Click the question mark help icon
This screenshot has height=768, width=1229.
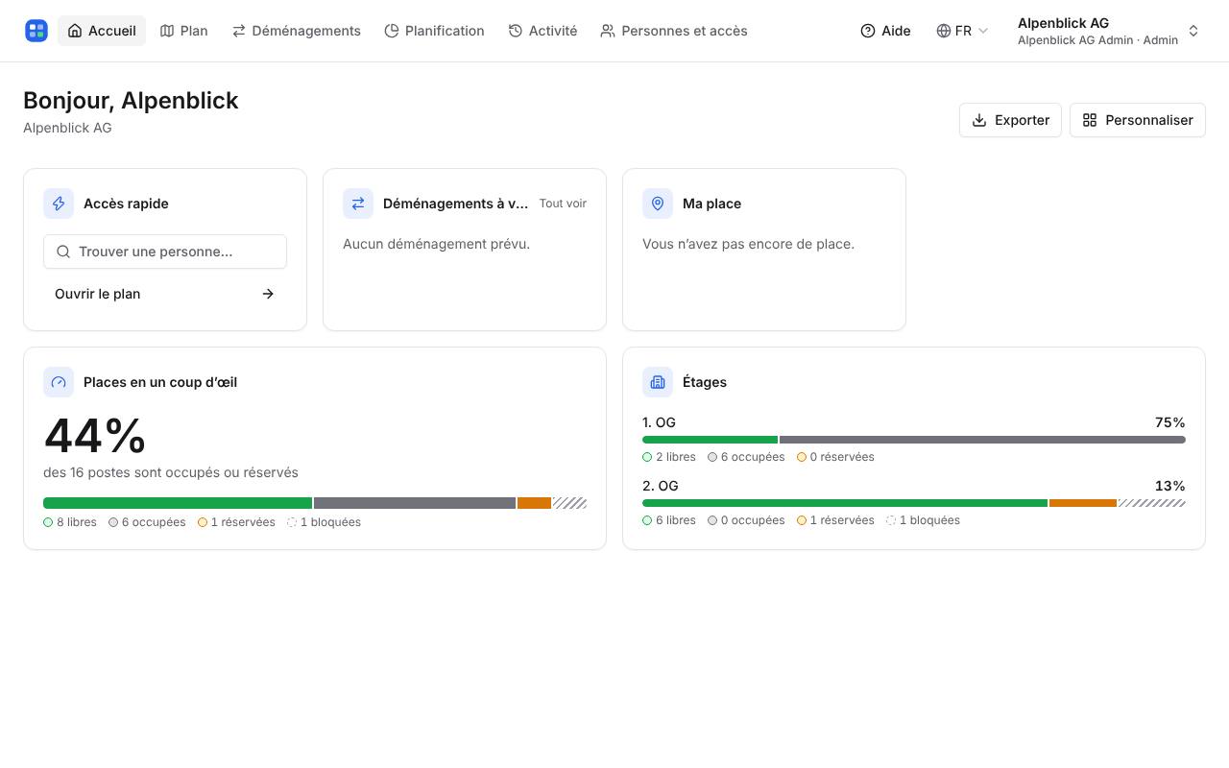click(x=868, y=31)
